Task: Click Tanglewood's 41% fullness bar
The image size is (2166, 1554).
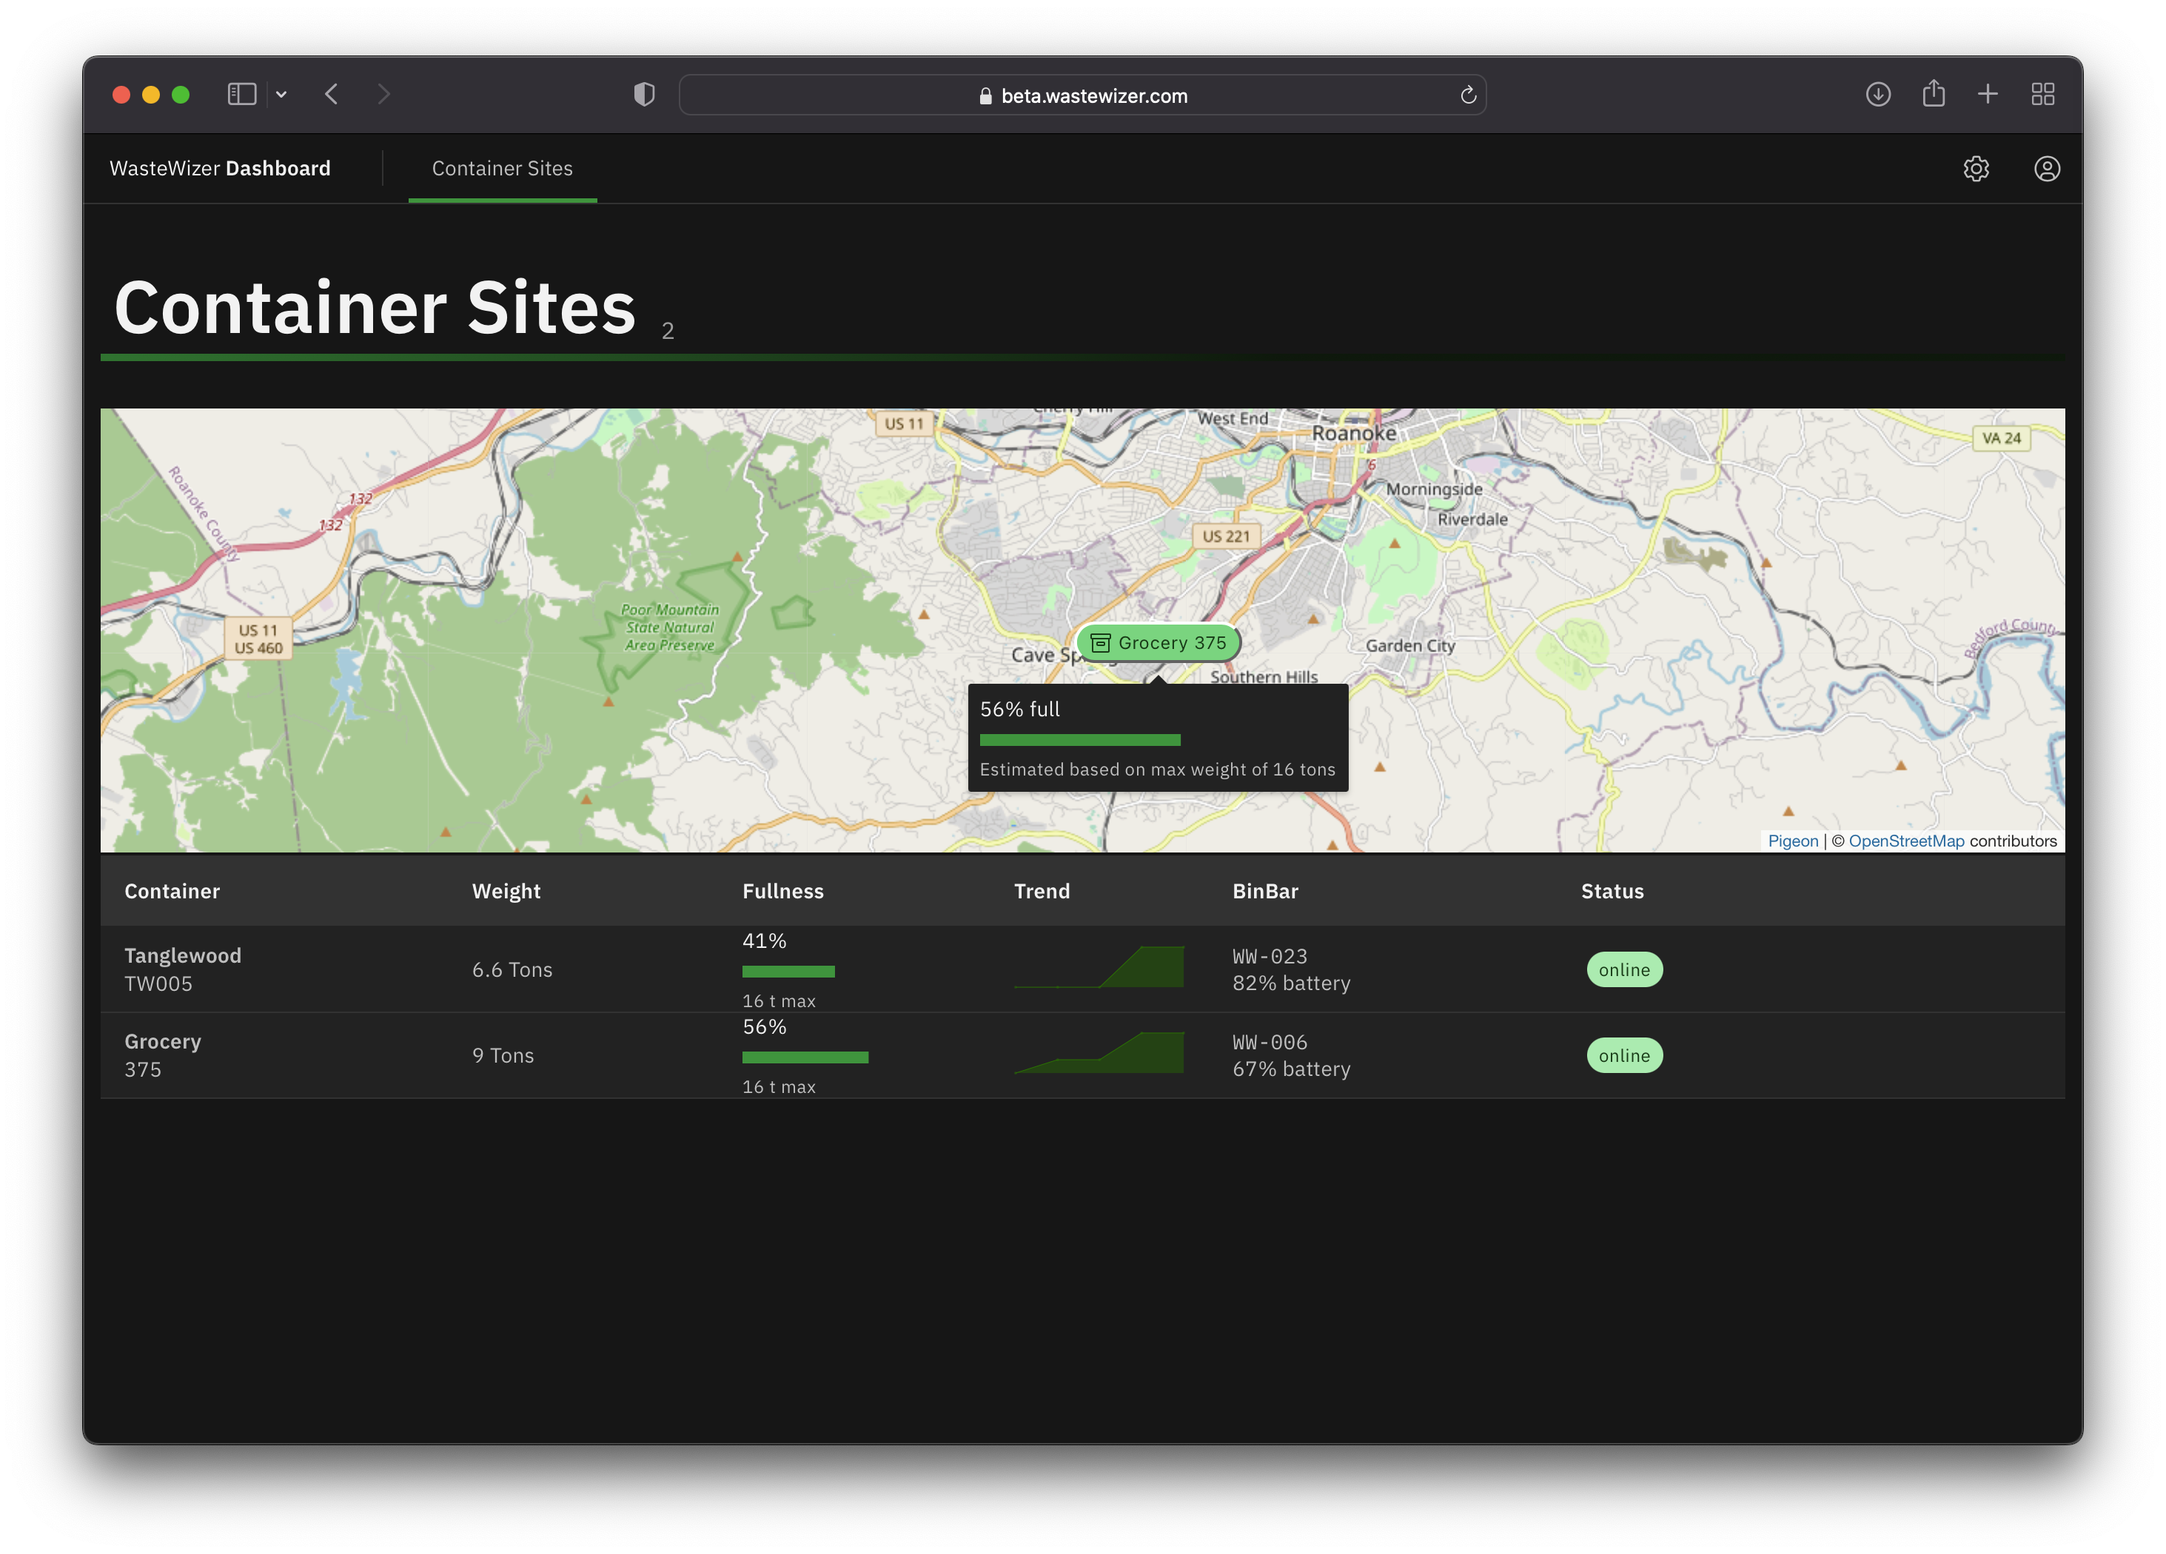Action: pos(788,971)
